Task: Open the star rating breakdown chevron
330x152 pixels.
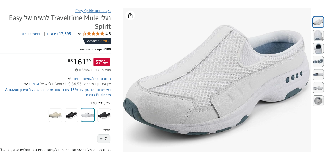Action: 79,34
